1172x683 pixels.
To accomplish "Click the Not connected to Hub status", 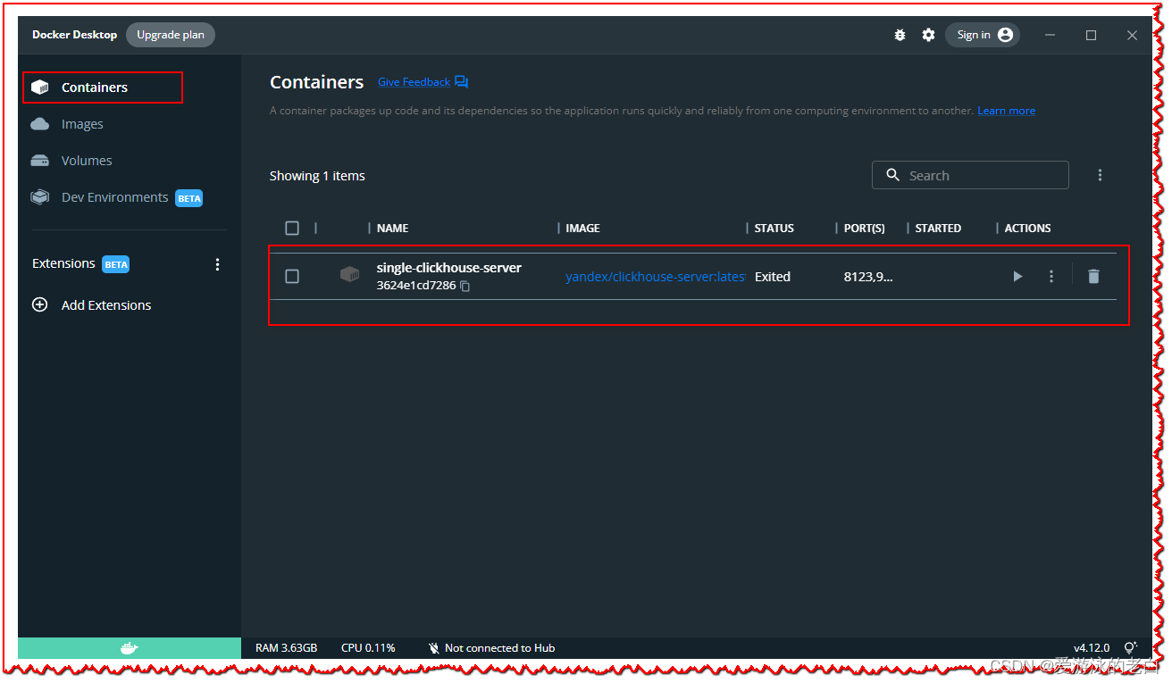I will [499, 648].
